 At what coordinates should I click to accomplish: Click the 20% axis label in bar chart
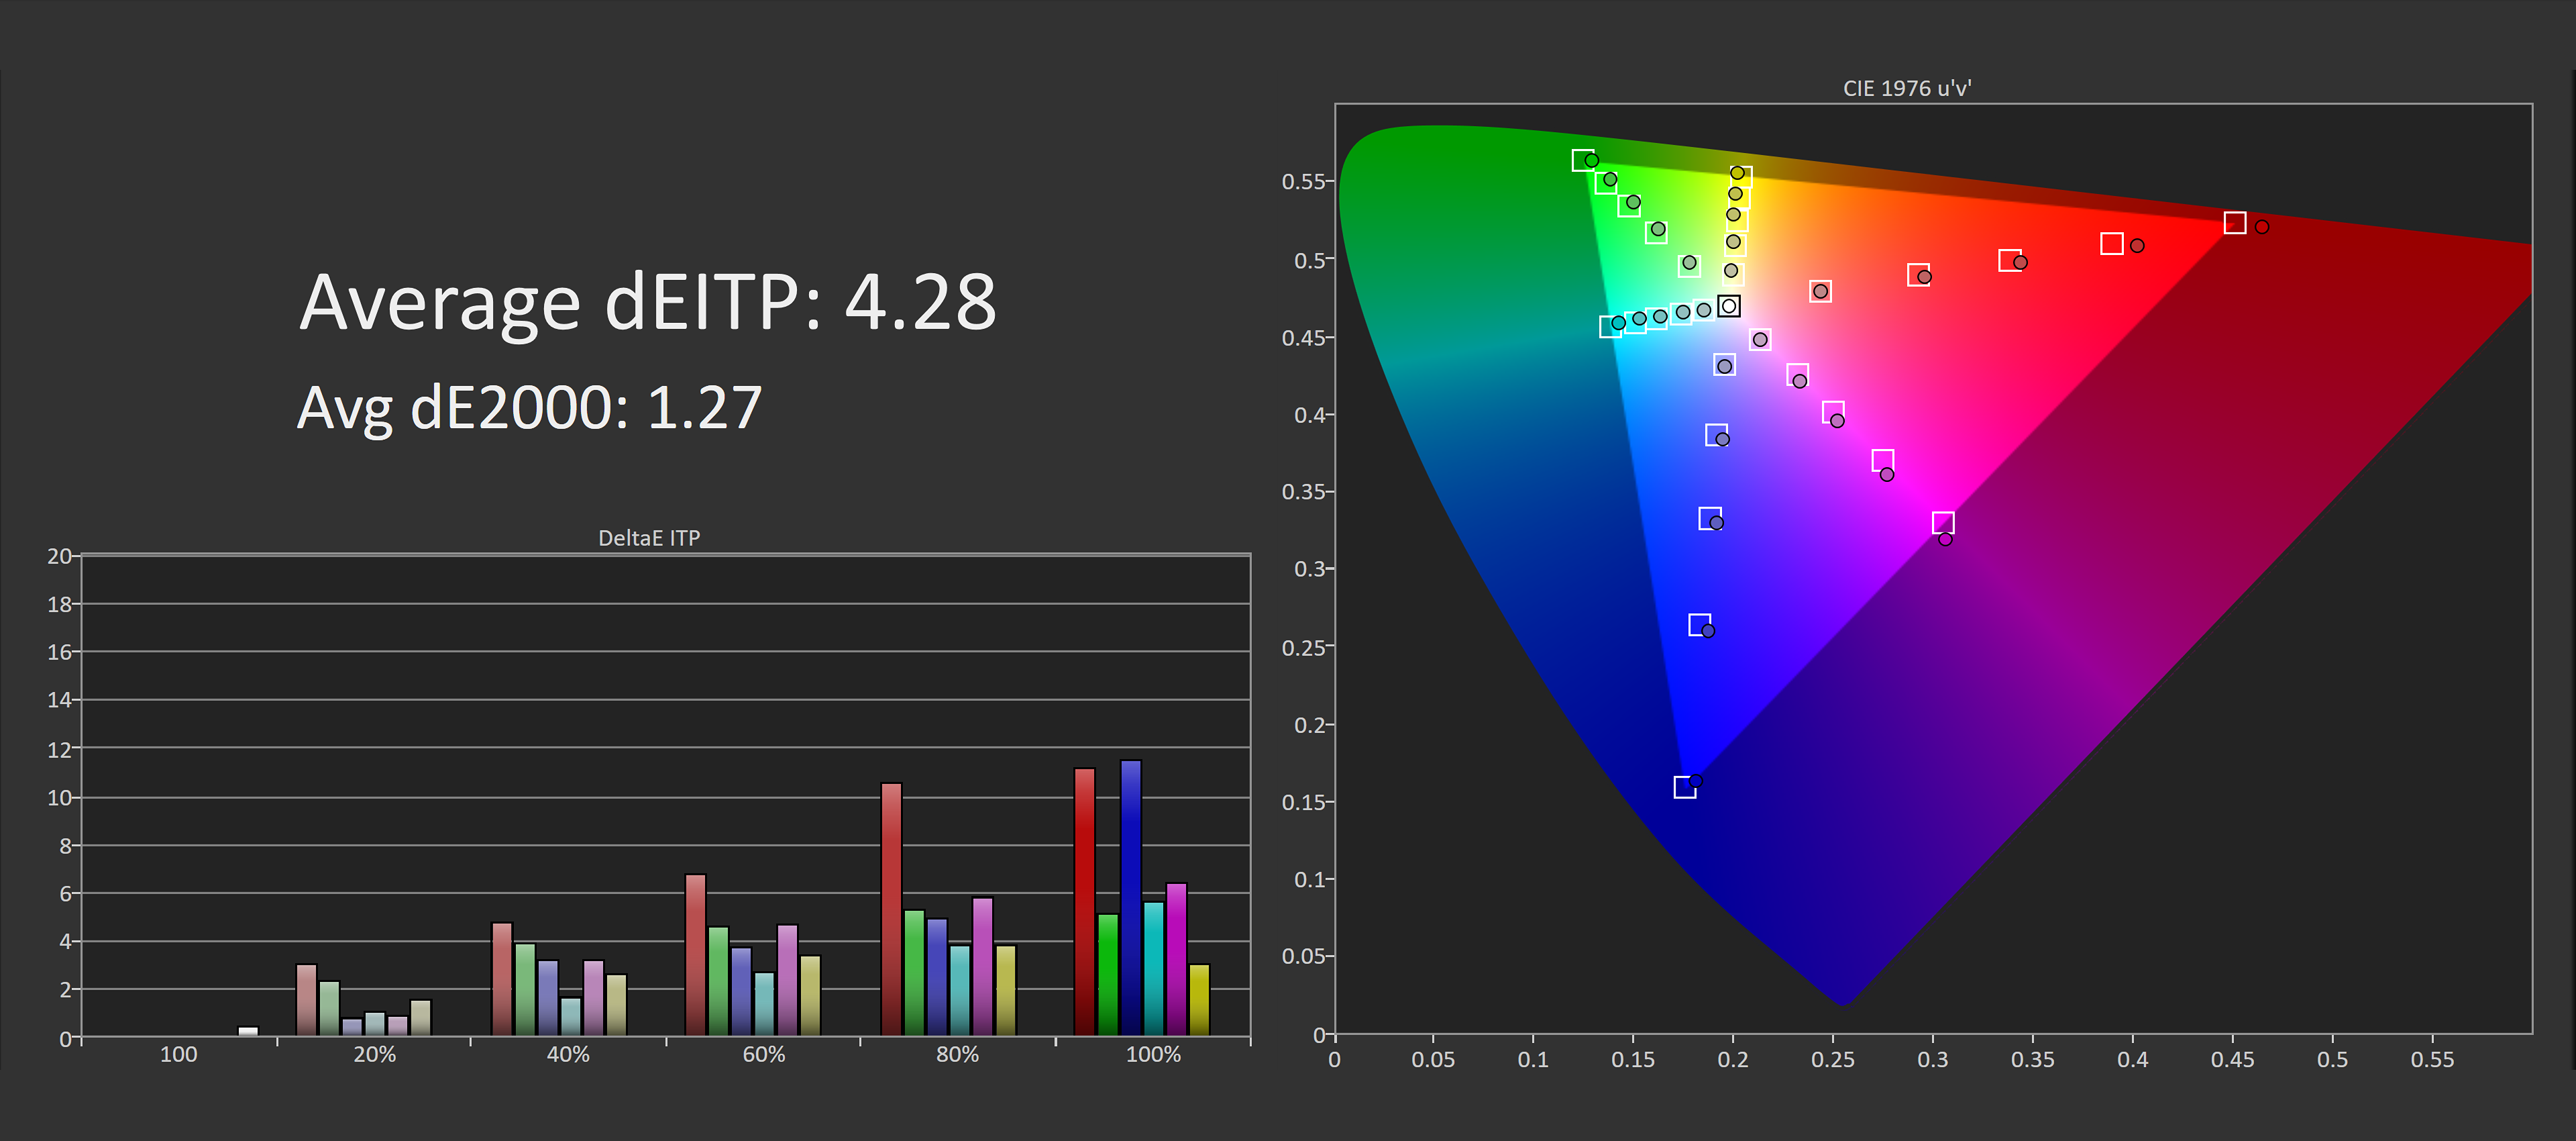pos(375,1054)
